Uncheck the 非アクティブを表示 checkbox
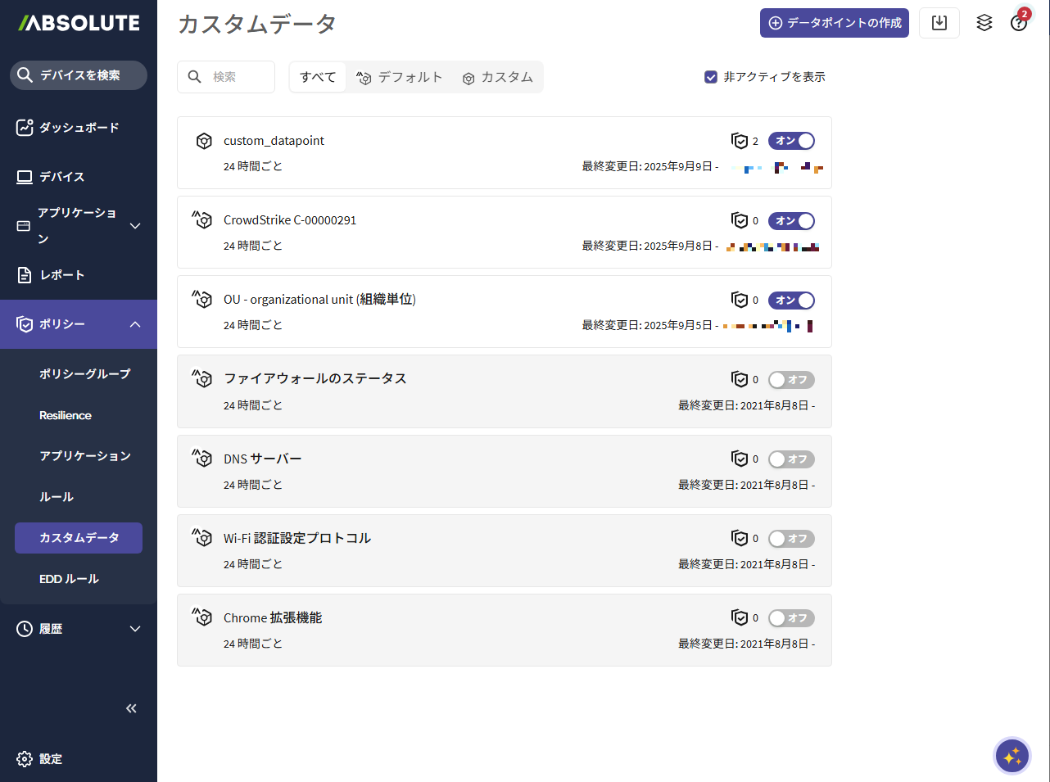 point(711,77)
